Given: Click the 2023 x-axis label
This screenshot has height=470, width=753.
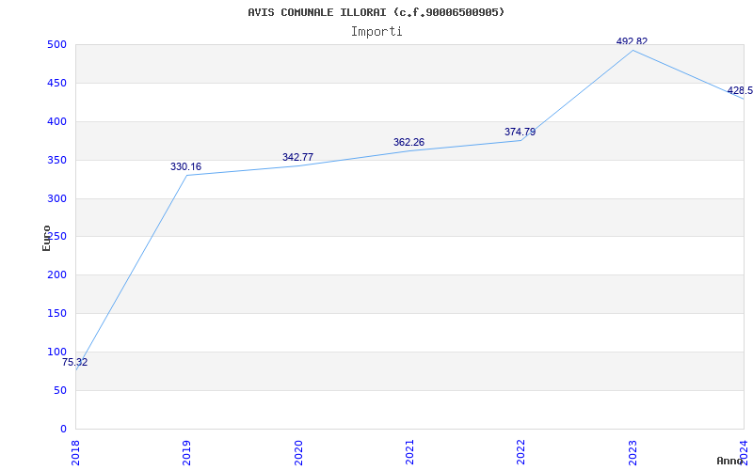Looking at the screenshot, I should pos(633,452).
